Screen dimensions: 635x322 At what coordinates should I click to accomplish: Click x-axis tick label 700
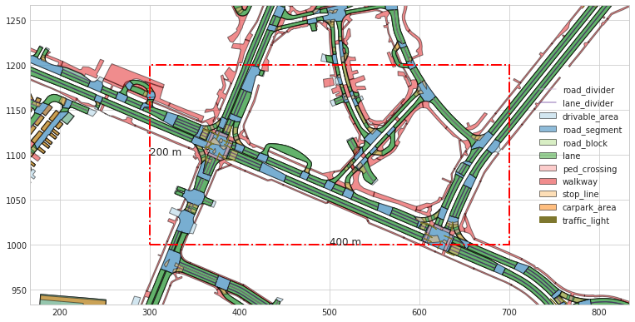[509, 312]
